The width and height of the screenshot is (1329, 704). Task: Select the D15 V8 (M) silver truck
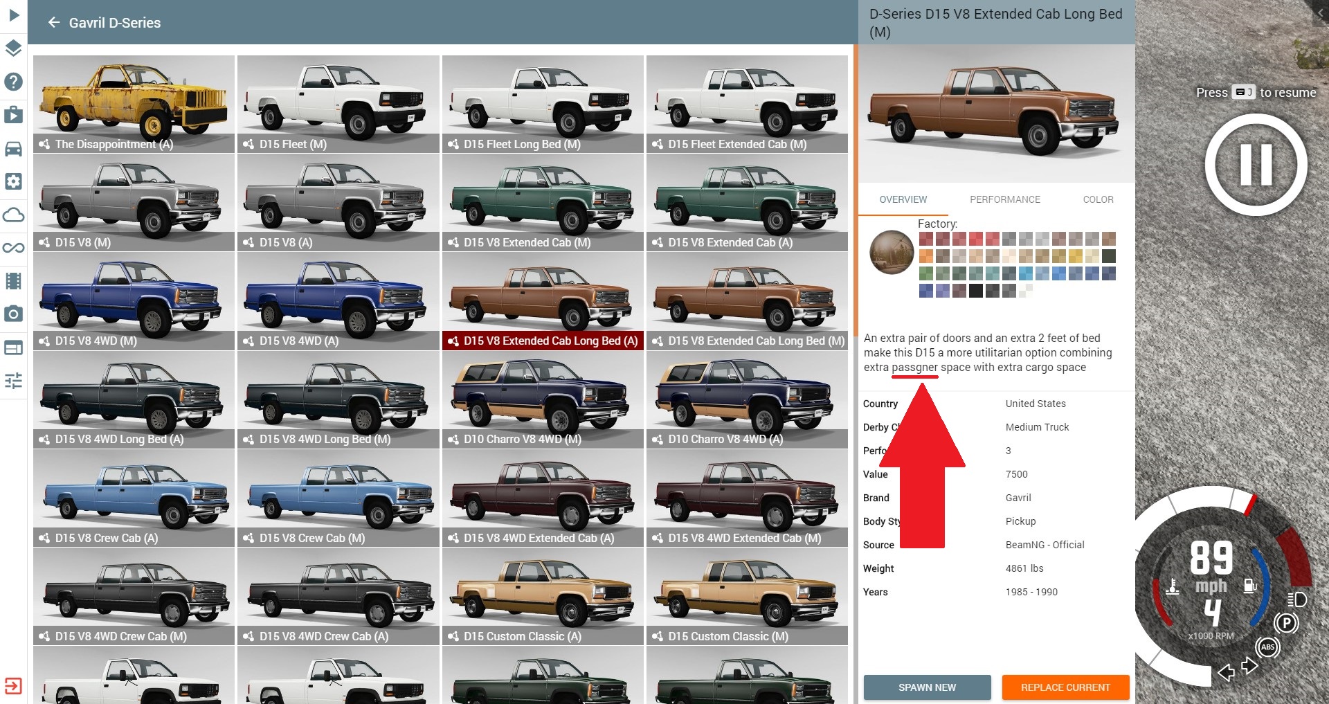[134, 202]
